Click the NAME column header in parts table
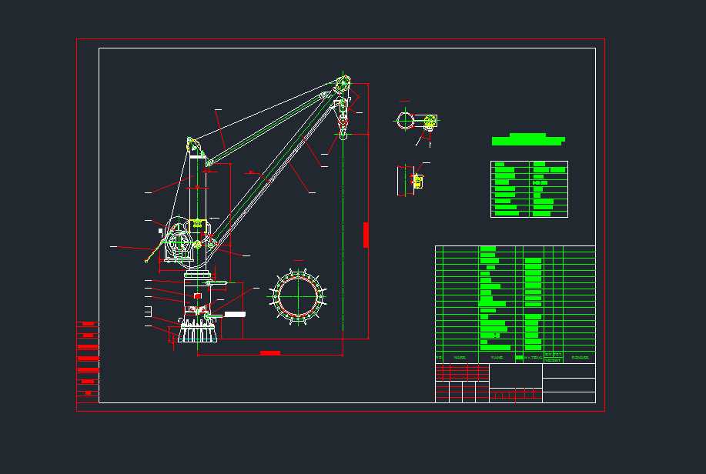706x474 pixels. click(x=497, y=358)
